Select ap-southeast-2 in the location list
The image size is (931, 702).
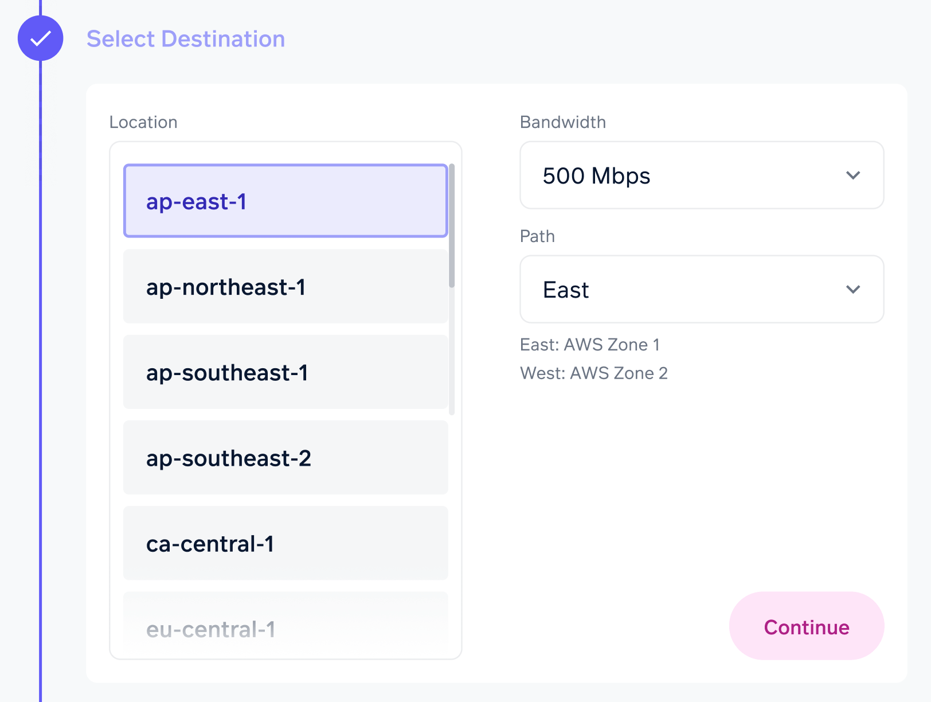coord(285,457)
